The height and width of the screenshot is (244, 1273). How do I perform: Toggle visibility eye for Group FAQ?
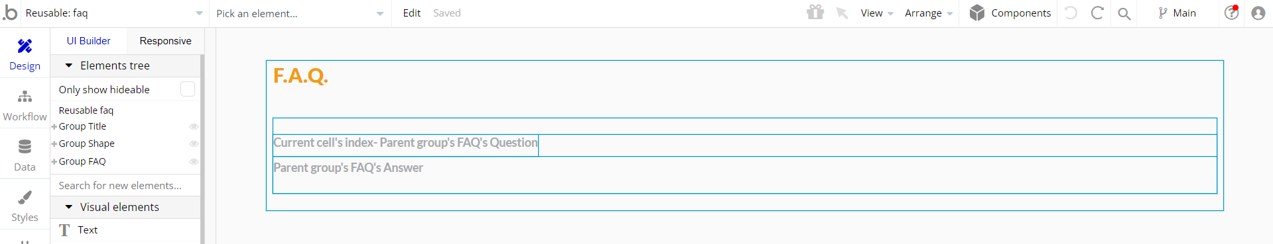pos(194,161)
